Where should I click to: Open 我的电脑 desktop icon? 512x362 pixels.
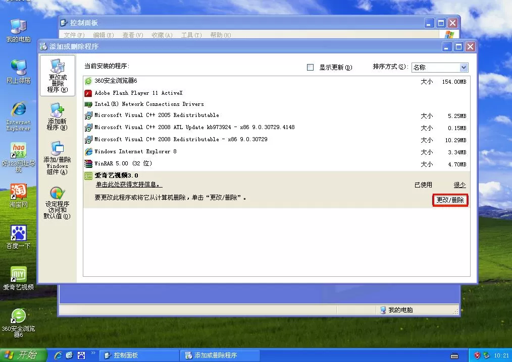coord(19,31)
